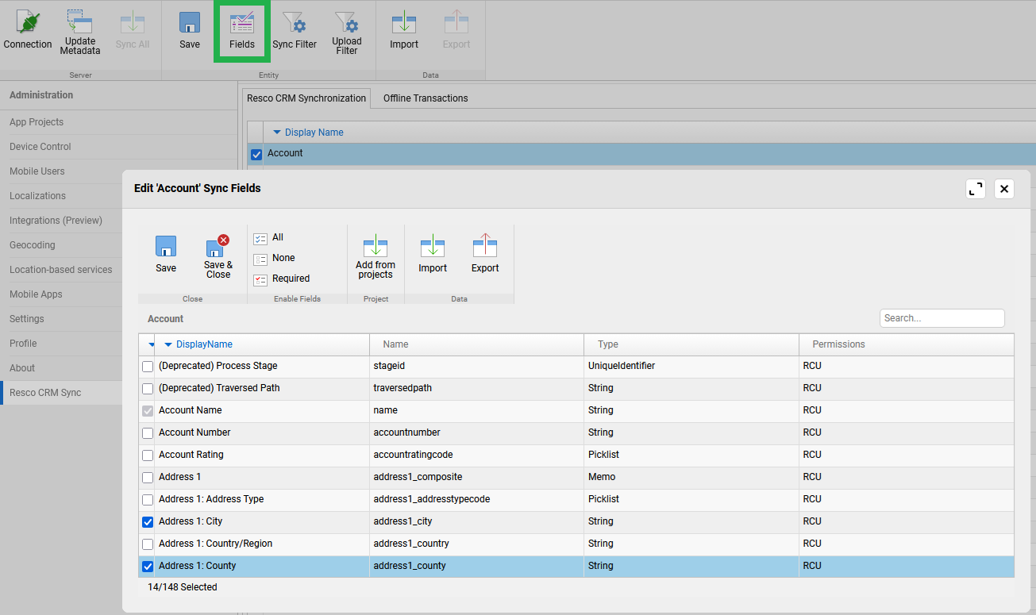Click the address1_country name cell
The width and height of the screenshot is (1036, 615).
click(477, 544)
